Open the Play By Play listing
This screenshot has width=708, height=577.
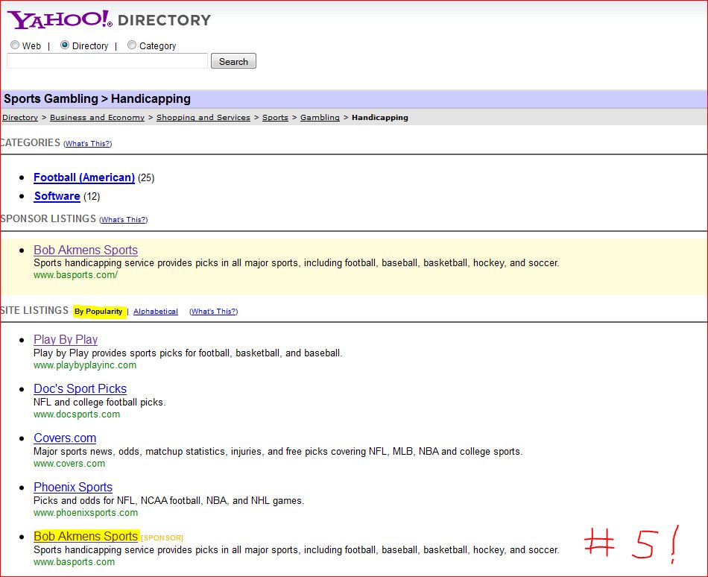coord(66,339)
